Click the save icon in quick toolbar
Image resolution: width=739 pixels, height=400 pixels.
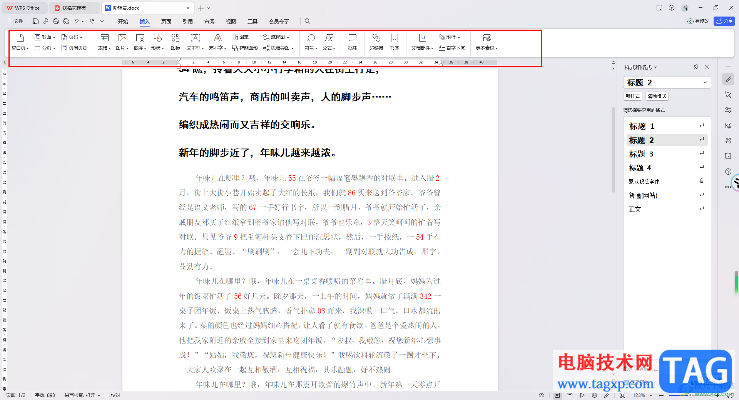pos(36,21)
